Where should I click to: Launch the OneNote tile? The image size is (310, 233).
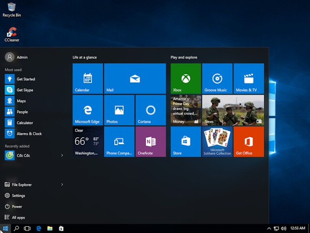pos(151,142)
